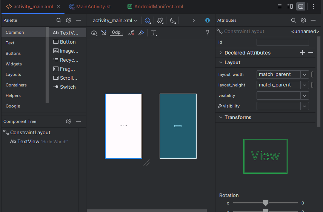Screen dimensions: 323x212
Task: Pick the Switch palette component
Action: click(68, 87)
